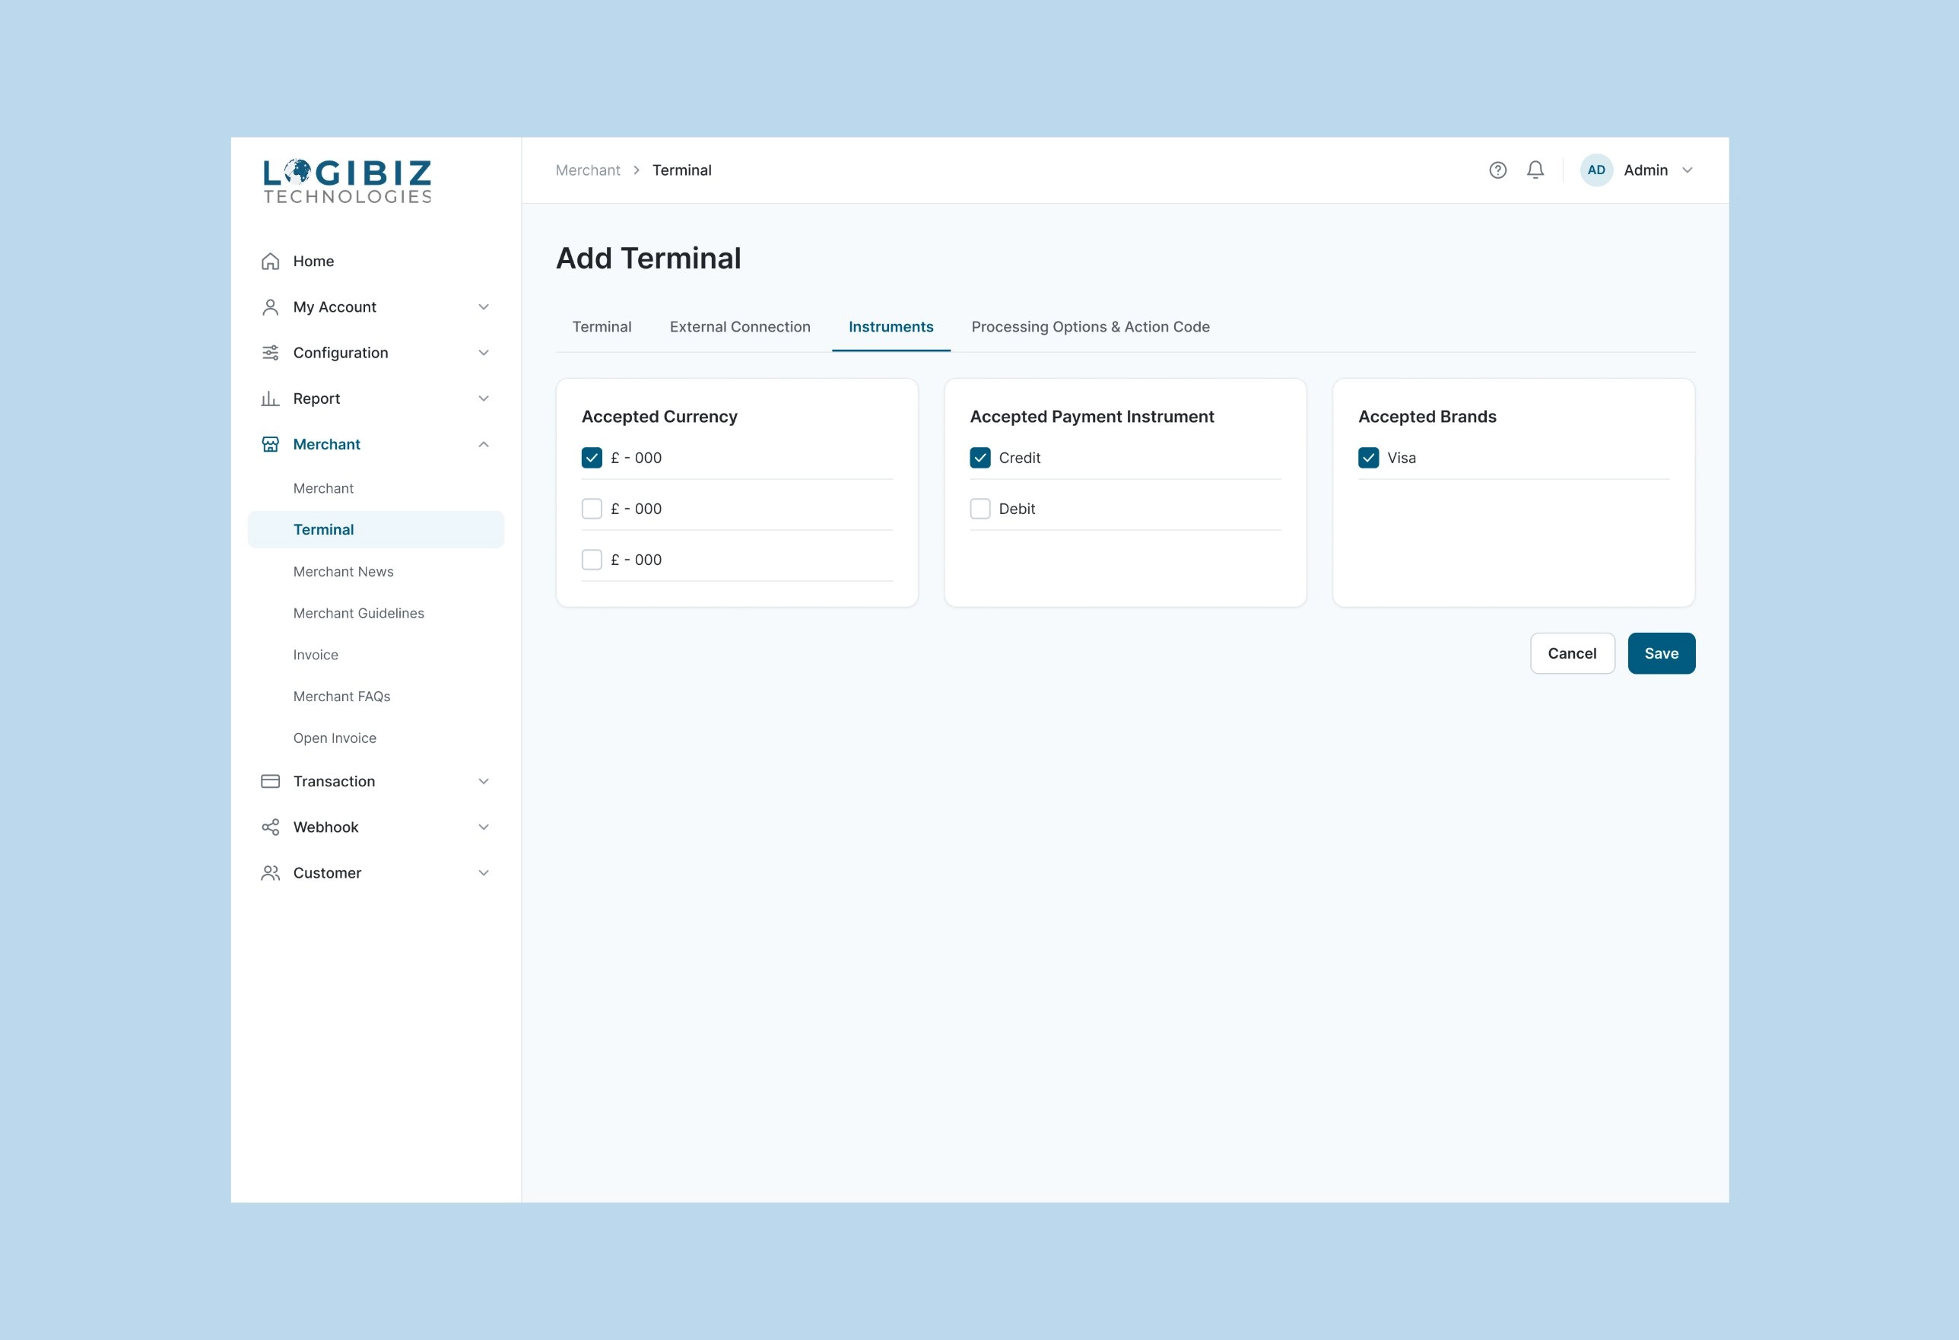Open the Invoice sidebar item

(376, 655)
